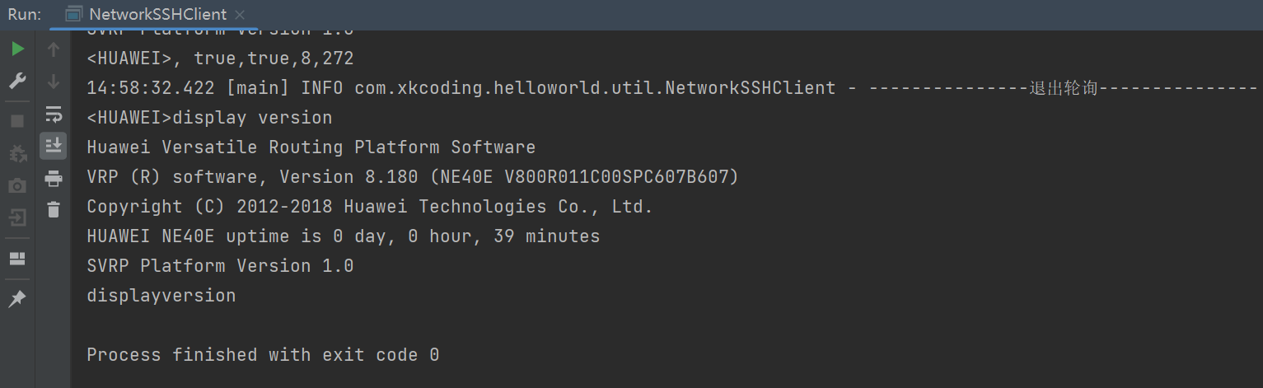The image size is (1263, 388).
Task: Click the camera dump threads icon
Action: [x=17, y=186]
